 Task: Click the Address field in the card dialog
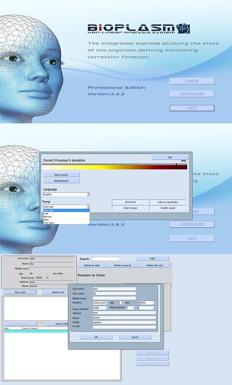pyautogui.click(x=124, y=313)
